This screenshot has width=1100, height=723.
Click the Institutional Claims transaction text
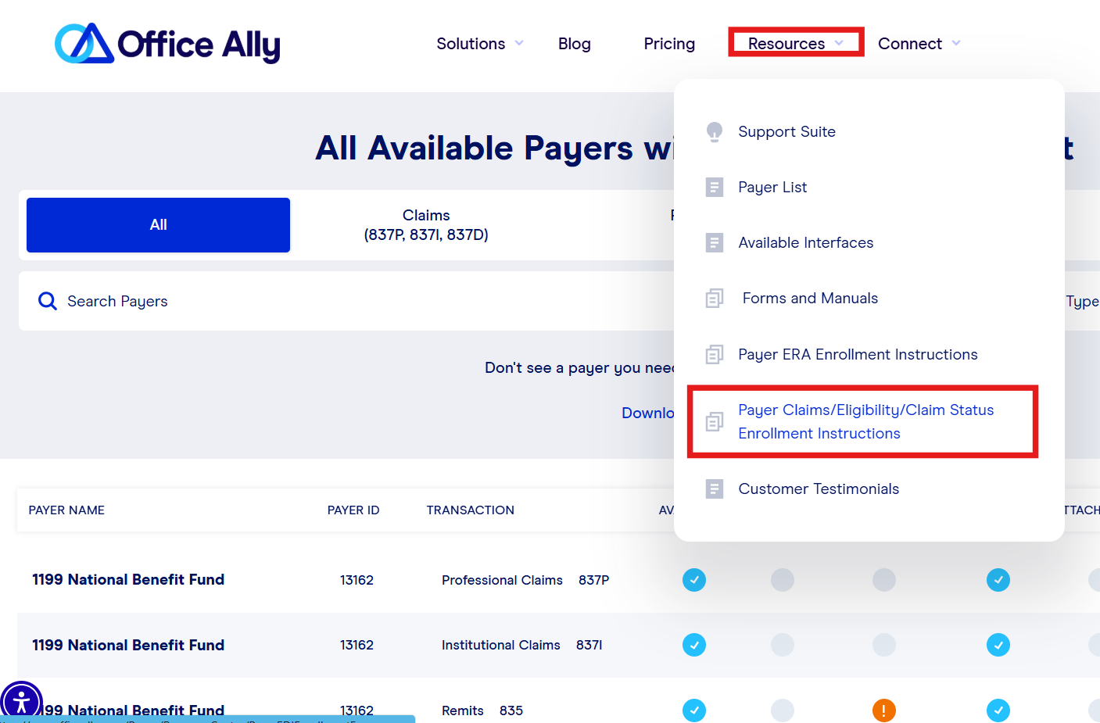point(500,645)
